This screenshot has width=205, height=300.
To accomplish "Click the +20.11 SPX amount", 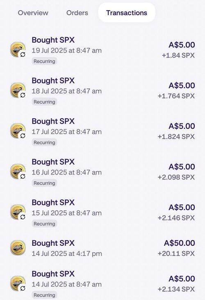I will pos(176,254).
